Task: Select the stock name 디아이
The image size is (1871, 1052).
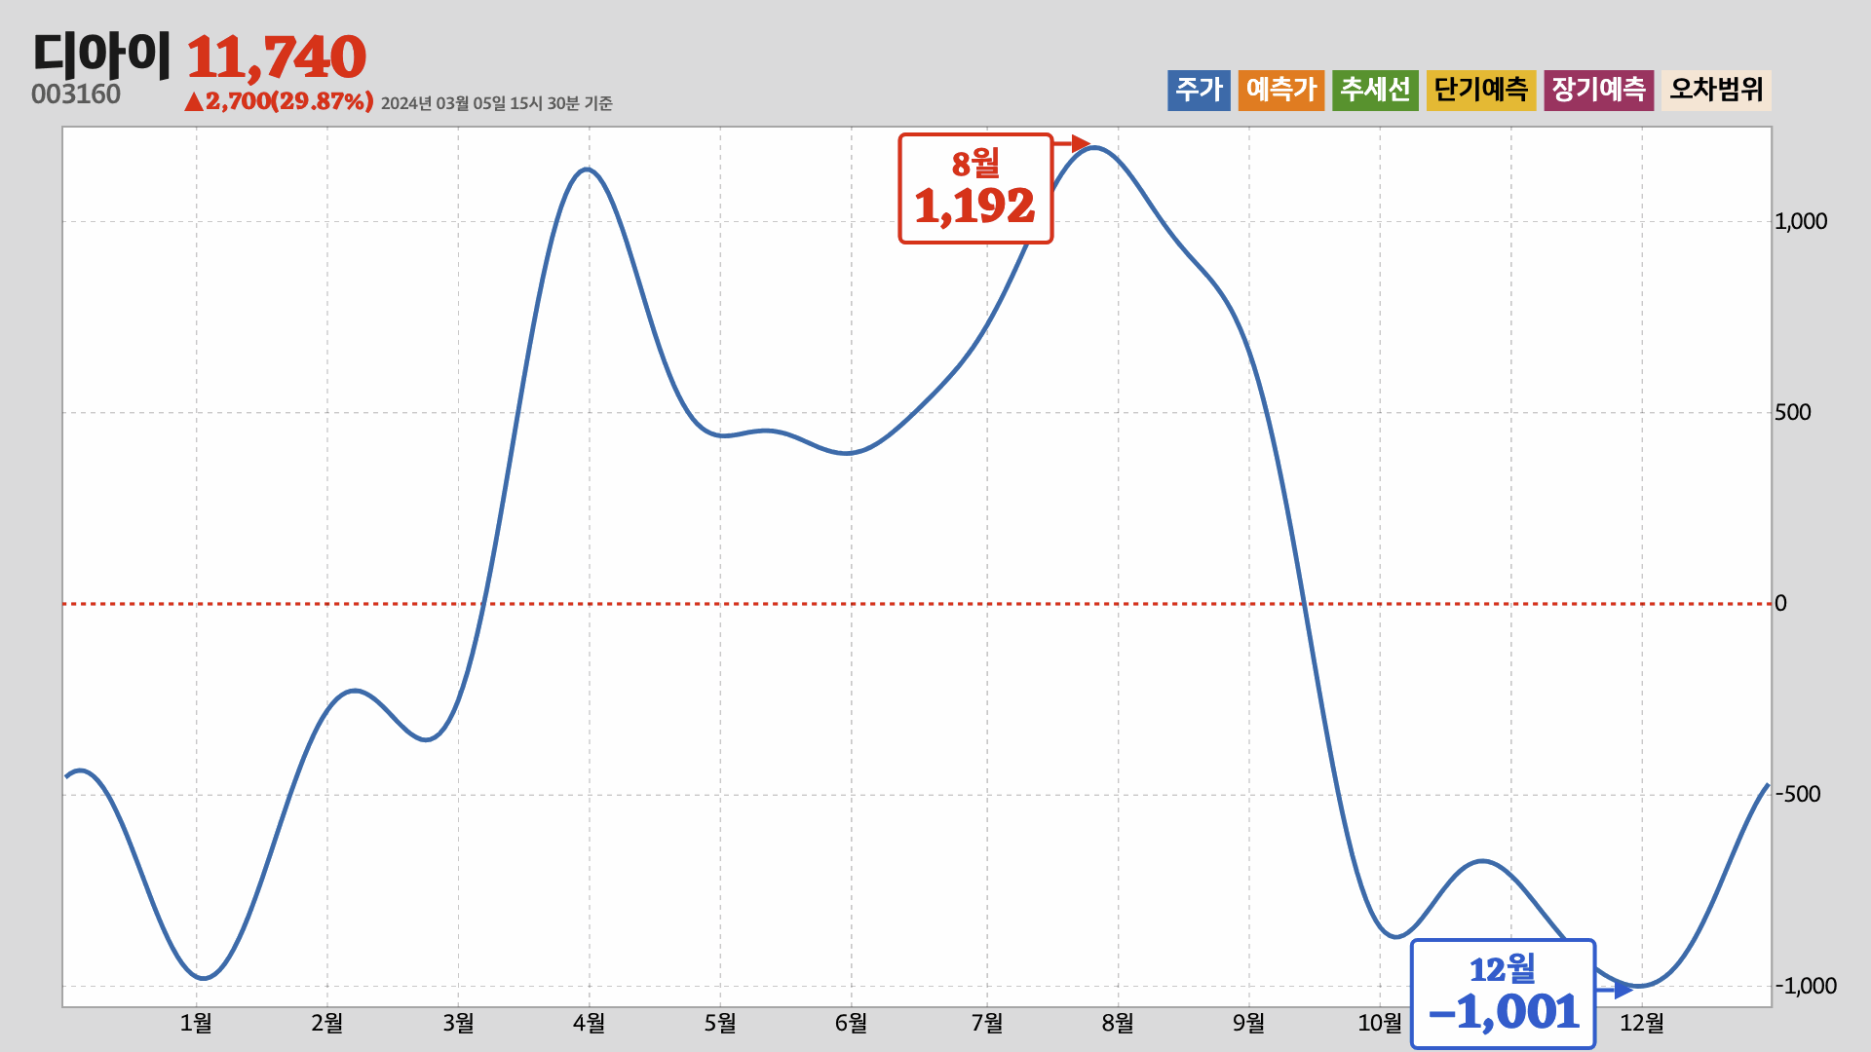Action: tap(101, 54)
